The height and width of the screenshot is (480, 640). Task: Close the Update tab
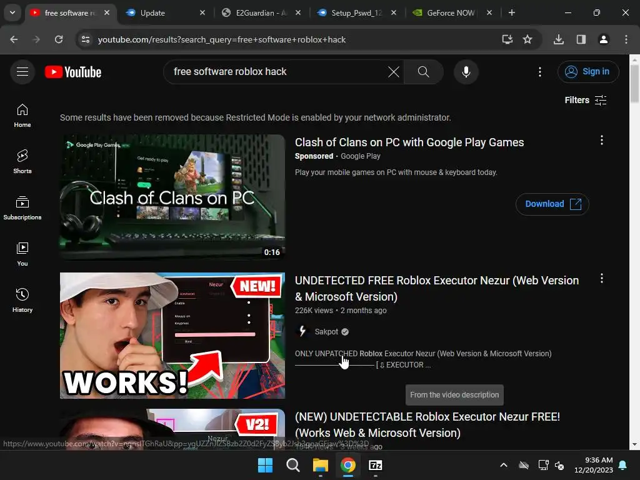coord(202,12)
